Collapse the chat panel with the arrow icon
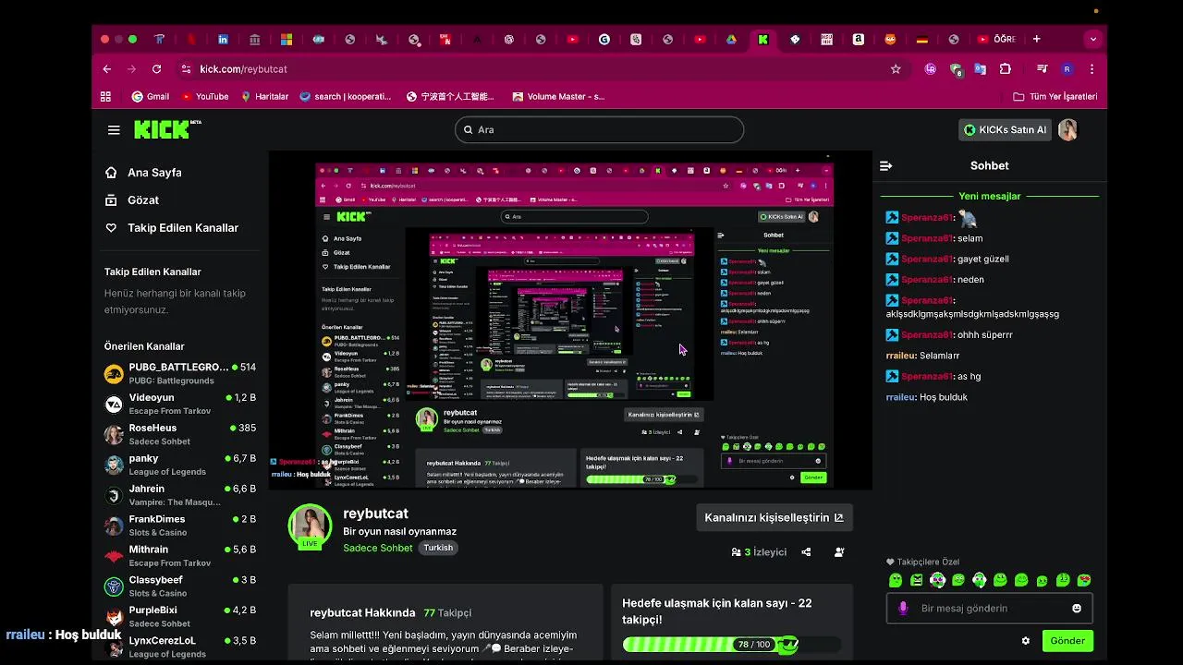The height and width of the screenshot is (665, 1183). tap(885, 166)
